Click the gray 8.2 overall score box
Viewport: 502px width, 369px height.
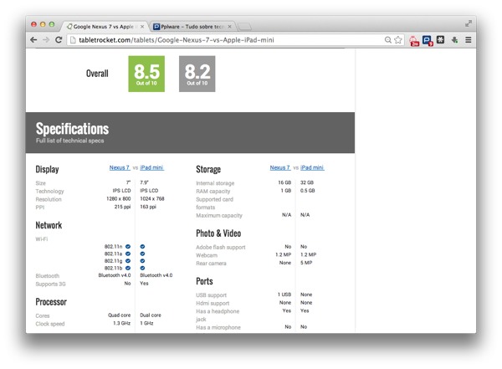[197, 74]
